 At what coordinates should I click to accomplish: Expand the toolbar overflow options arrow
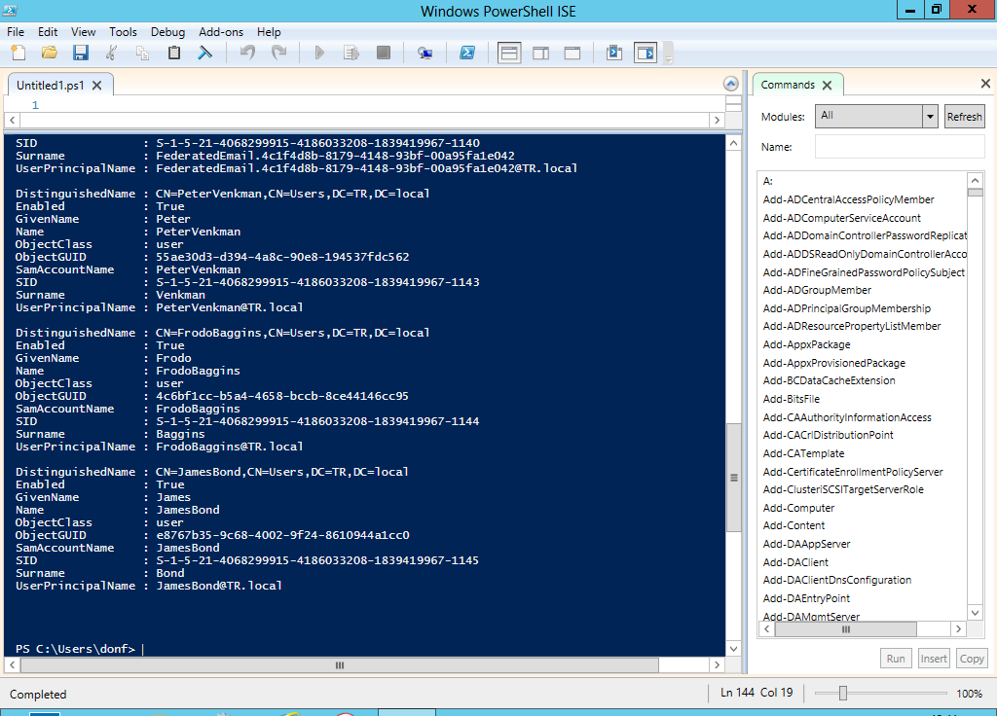tap(668, 58)
